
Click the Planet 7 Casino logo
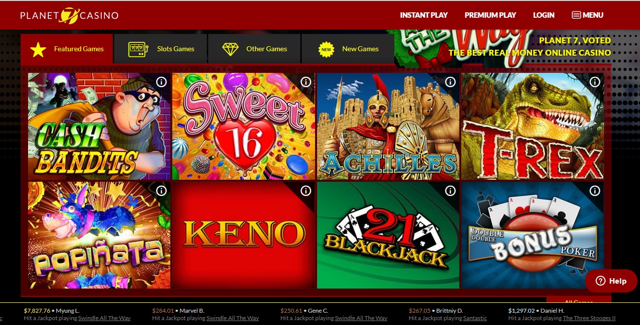(69, 15)
